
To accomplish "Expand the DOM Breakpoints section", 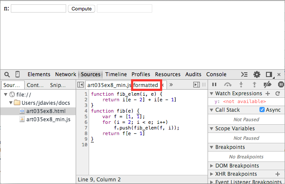I will (211, 166).
